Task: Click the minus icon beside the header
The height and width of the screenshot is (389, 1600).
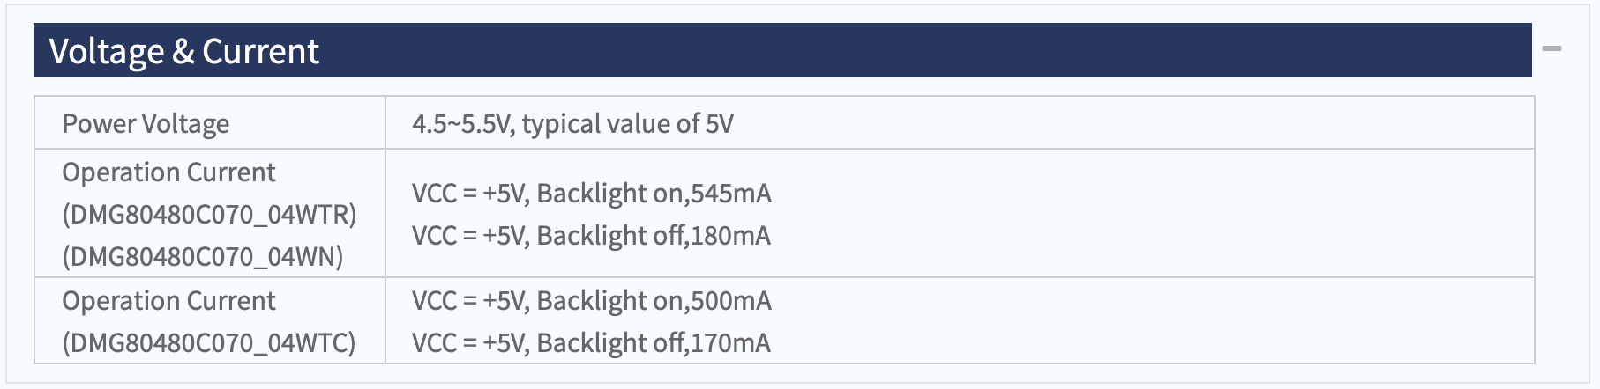Action: click(1551, 48)
